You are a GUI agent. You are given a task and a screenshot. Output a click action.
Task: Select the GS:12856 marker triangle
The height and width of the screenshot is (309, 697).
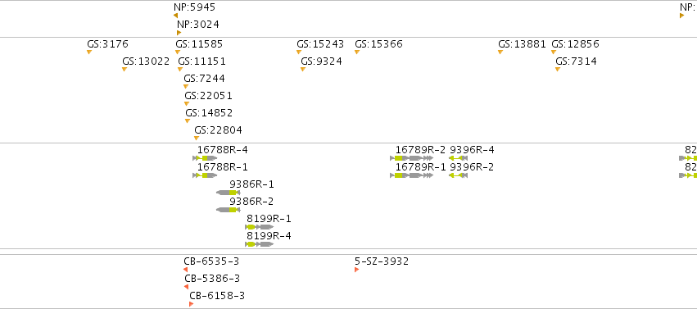coord(554,52)
